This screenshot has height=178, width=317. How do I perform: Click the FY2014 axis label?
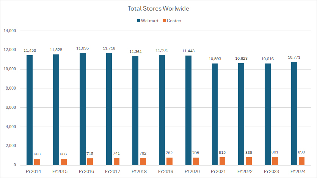coord(33,172)
